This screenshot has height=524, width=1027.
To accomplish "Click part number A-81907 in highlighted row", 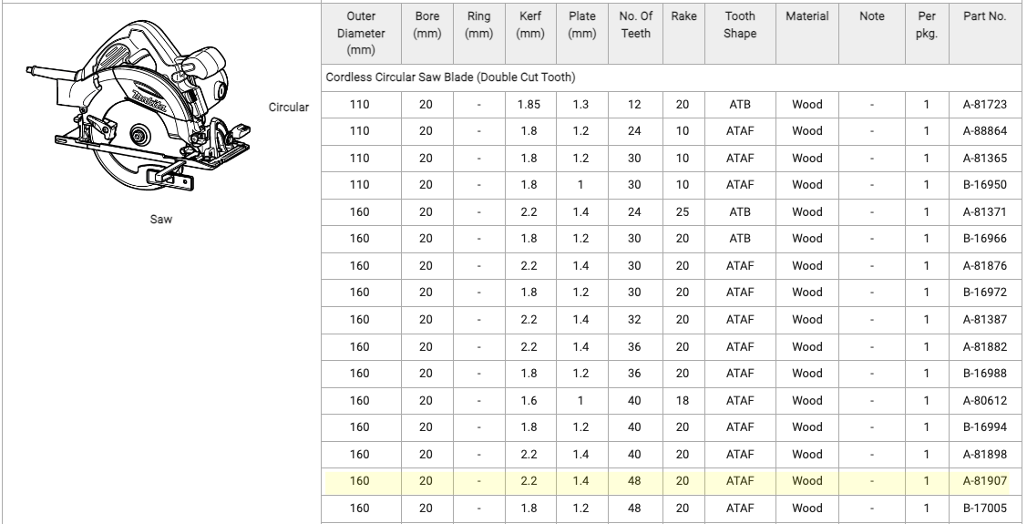I will [984, 479].
